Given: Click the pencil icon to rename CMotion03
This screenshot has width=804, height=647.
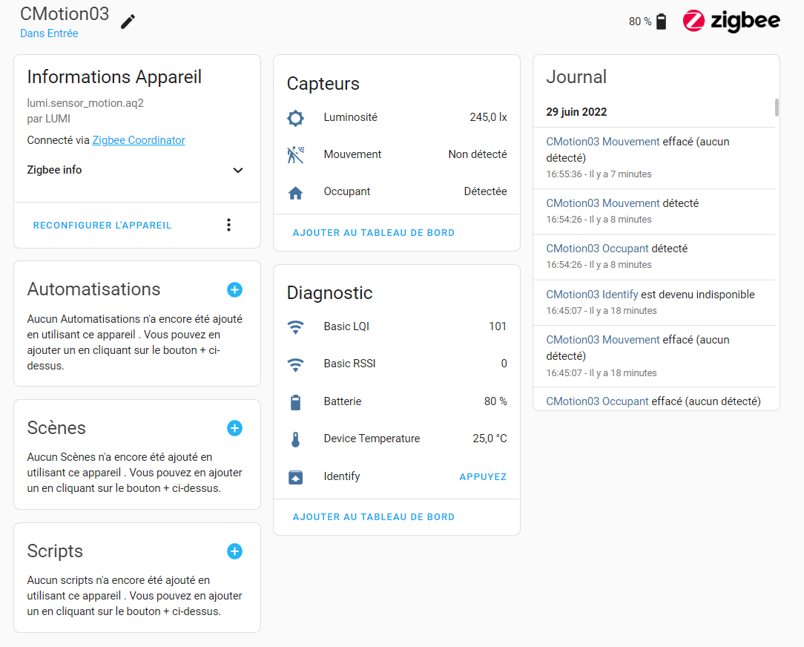Looking at the screenshot, I should [128, 22].
